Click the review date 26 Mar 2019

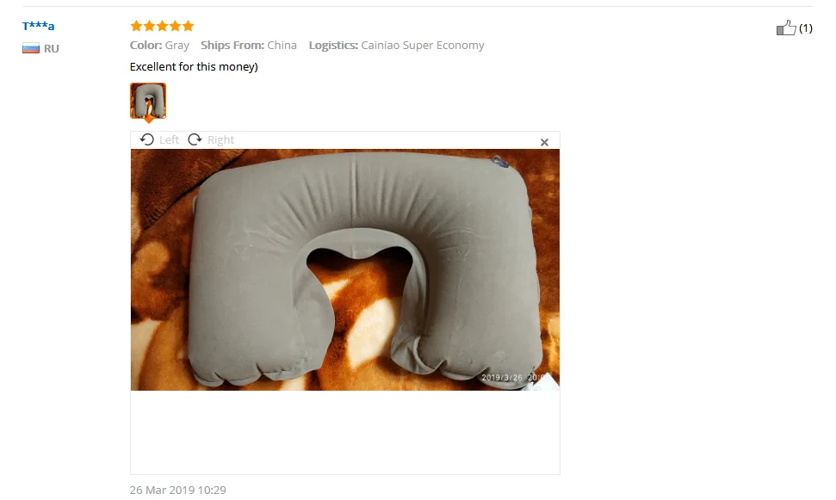(x=177, y=490)
